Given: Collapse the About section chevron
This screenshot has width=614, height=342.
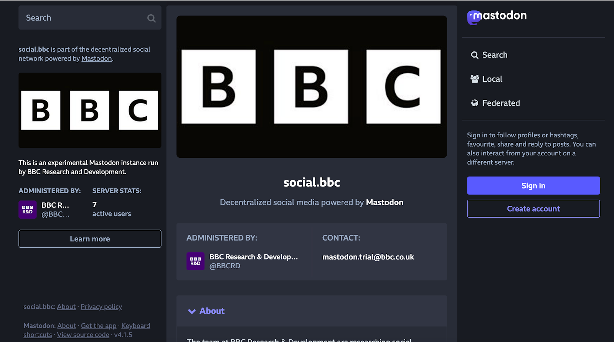Looking at the screenshot, I should coord(192,311).
